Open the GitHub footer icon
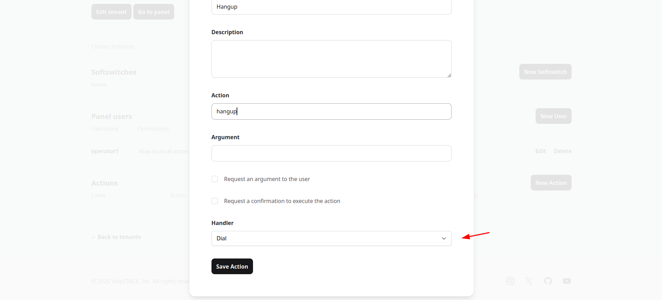 click(x=548, y=281)
